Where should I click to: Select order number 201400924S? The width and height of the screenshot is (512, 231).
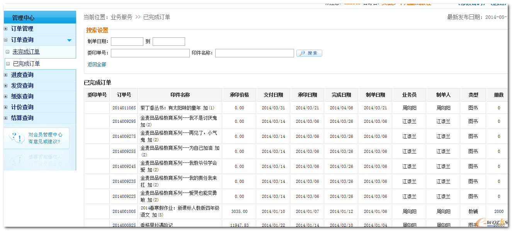point(124,166)
